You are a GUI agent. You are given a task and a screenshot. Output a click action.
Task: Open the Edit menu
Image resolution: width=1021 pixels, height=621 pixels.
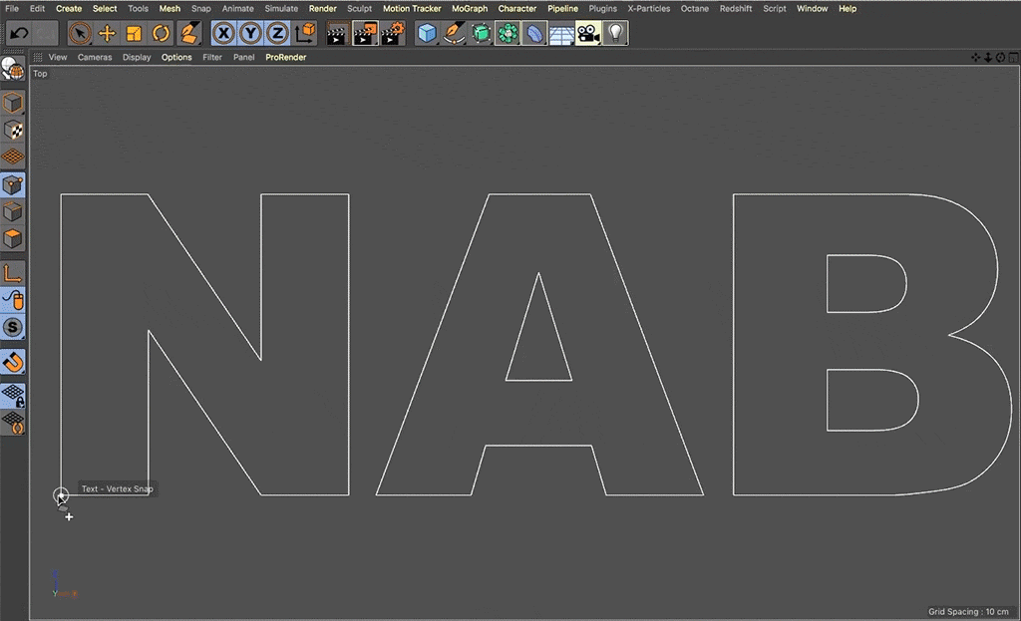tap(37, 8)
